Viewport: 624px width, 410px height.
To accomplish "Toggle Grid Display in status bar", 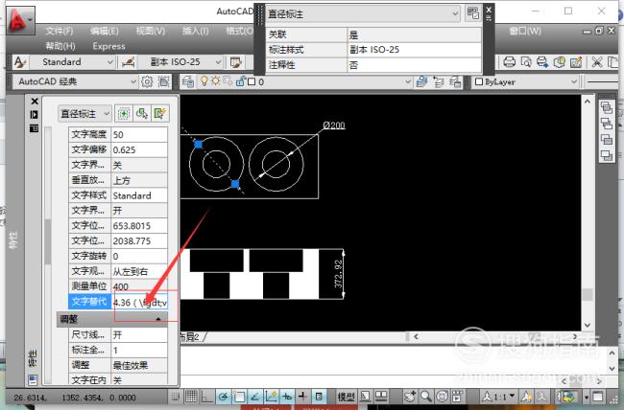I will pyautogui.click(x=191, y=397).
